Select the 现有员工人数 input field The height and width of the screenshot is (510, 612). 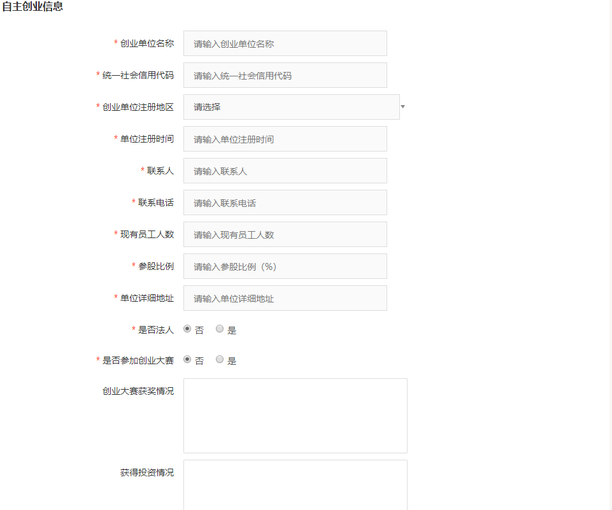click(285, 234)
